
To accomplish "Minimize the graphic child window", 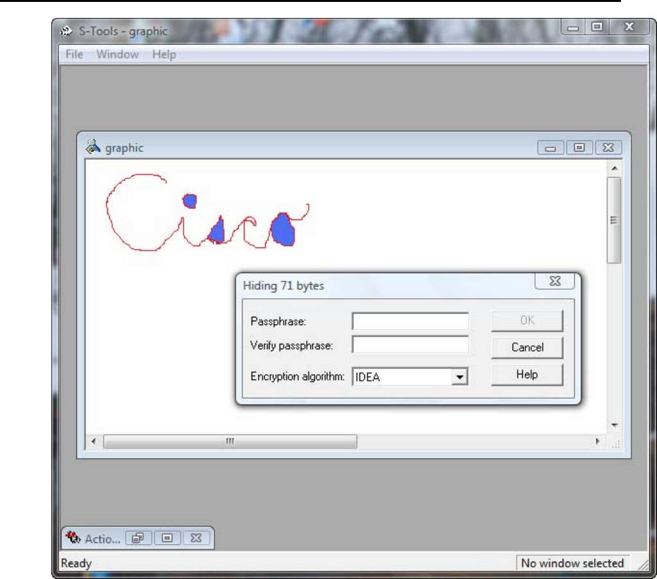I will (550, 147).
